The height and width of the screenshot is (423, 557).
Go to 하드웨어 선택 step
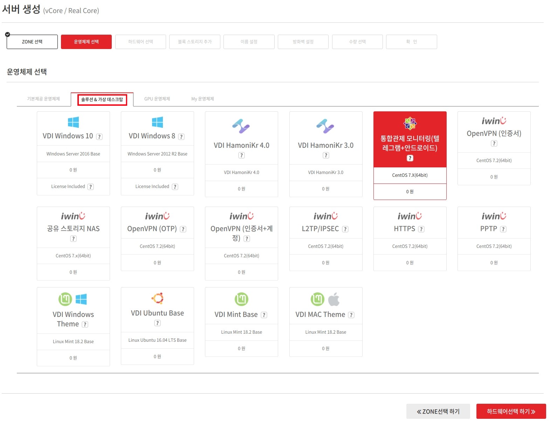[x=140, y=42]
